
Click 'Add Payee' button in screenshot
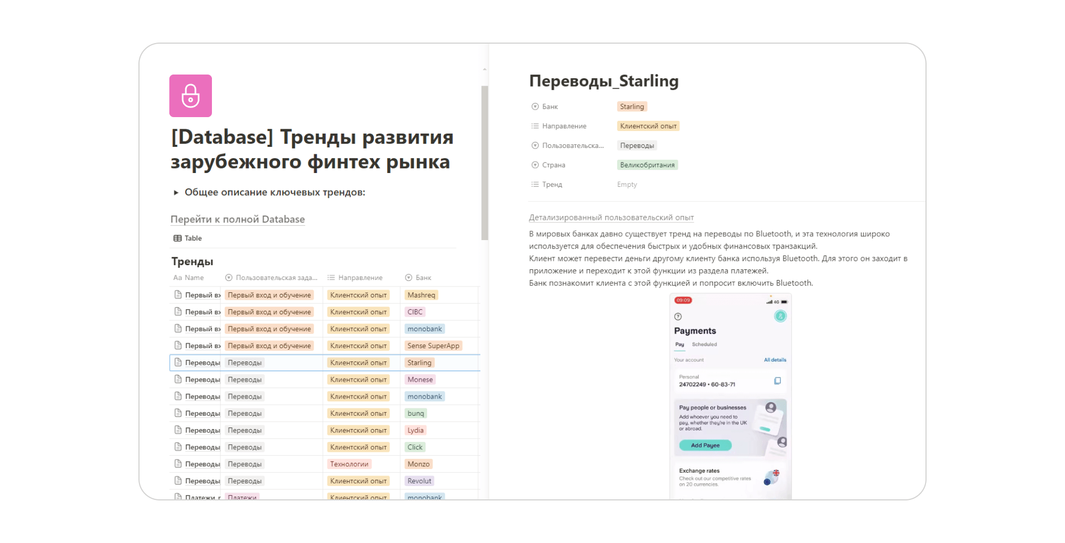coord(705,446)
